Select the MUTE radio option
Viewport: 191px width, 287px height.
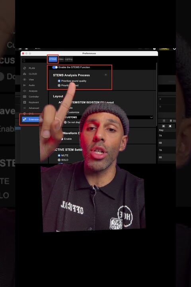point(59,155)
